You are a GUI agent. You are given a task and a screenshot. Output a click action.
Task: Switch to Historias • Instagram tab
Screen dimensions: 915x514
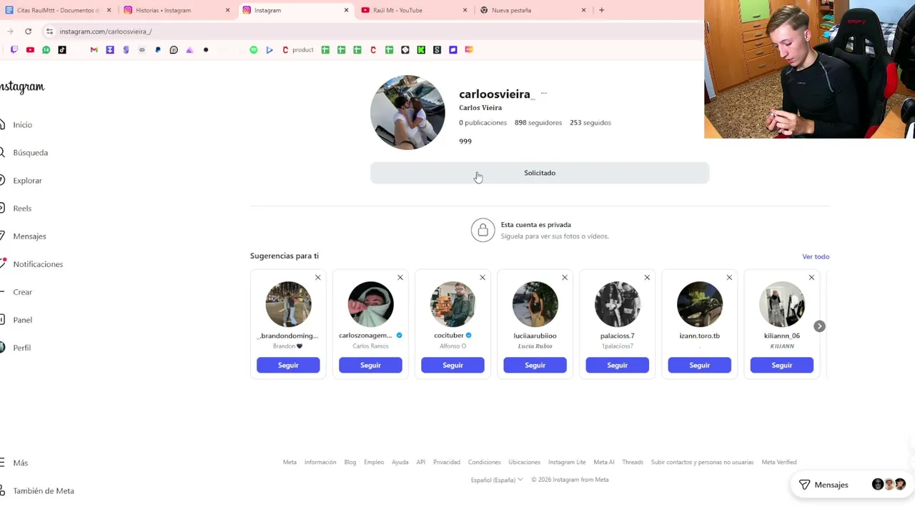(x=177, y=10)
